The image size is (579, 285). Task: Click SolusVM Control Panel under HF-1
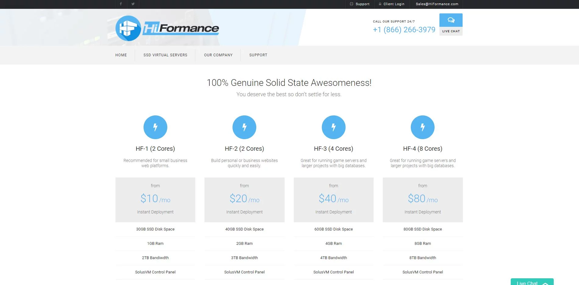pos(155,272)
